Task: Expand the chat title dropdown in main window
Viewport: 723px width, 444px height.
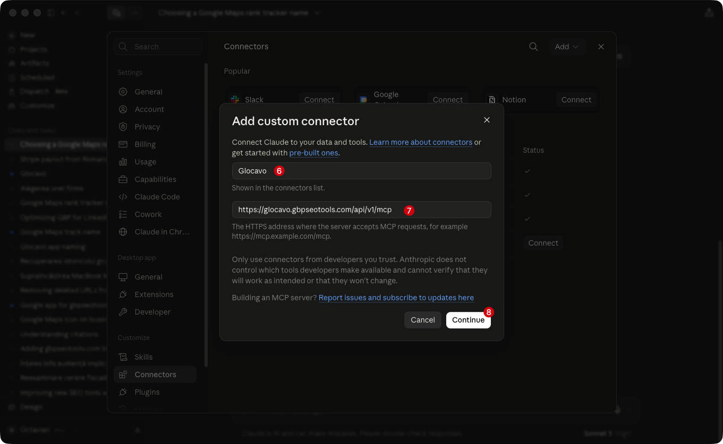Action: tap(317, 13)
